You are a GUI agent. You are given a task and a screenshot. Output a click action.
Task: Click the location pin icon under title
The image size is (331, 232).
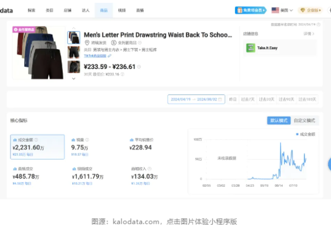pos(87,43)
